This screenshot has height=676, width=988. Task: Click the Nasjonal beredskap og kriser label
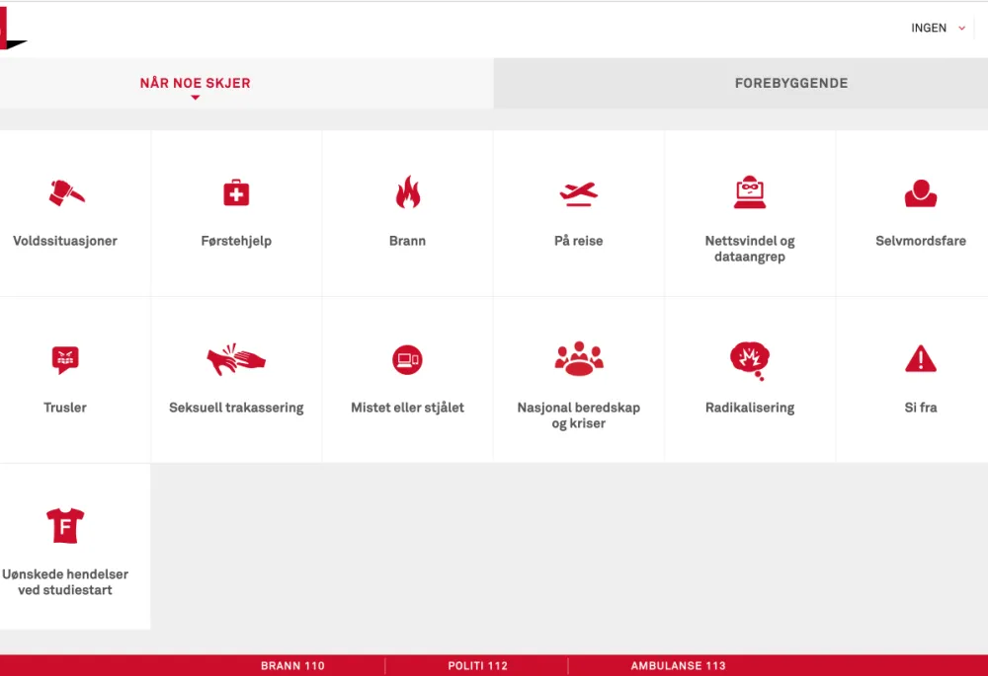[578, 415]
